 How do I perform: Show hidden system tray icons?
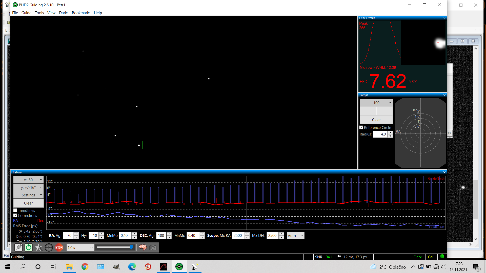tap(413, 267)
